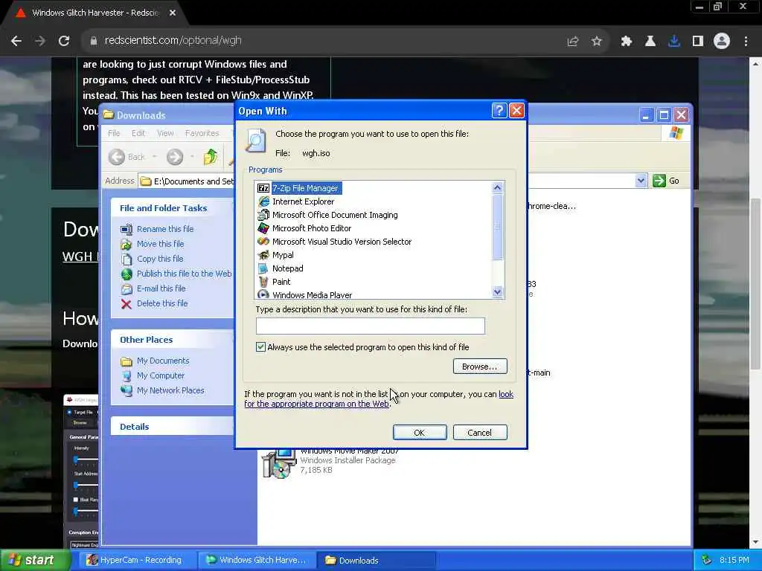Image resolution: width=762 pixels, height=571 pixels.
Task: Click Browse button in Open With dialog
Action: pyautogui.click(x=480, y=366)
